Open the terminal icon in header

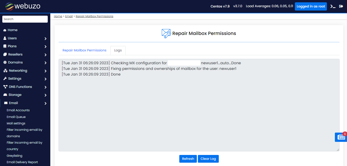tap(333, 6)
